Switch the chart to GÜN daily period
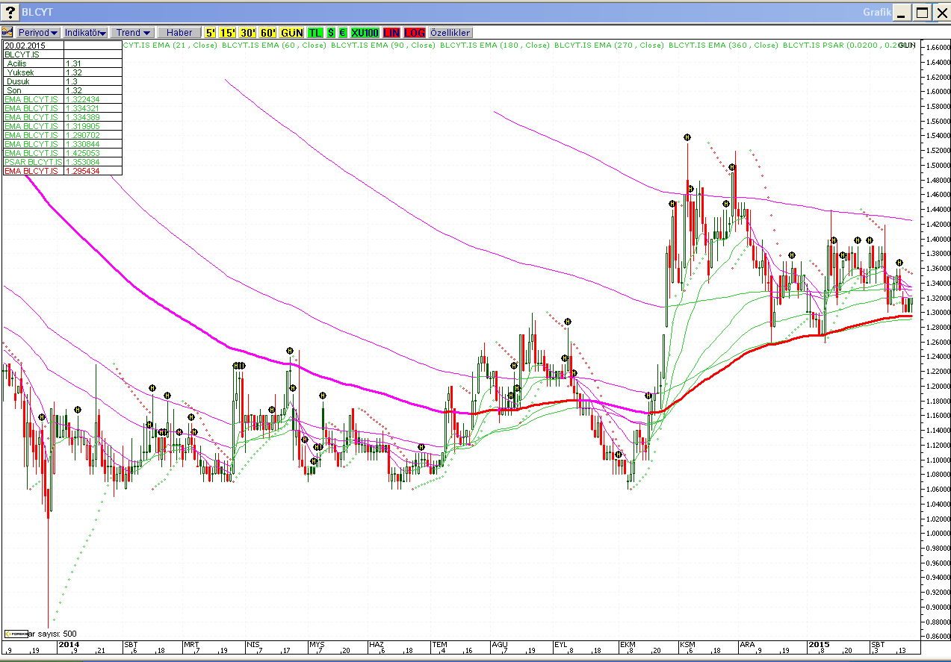Screen dimensions: 951x662 pyautogui.click(x=292, y=33)
